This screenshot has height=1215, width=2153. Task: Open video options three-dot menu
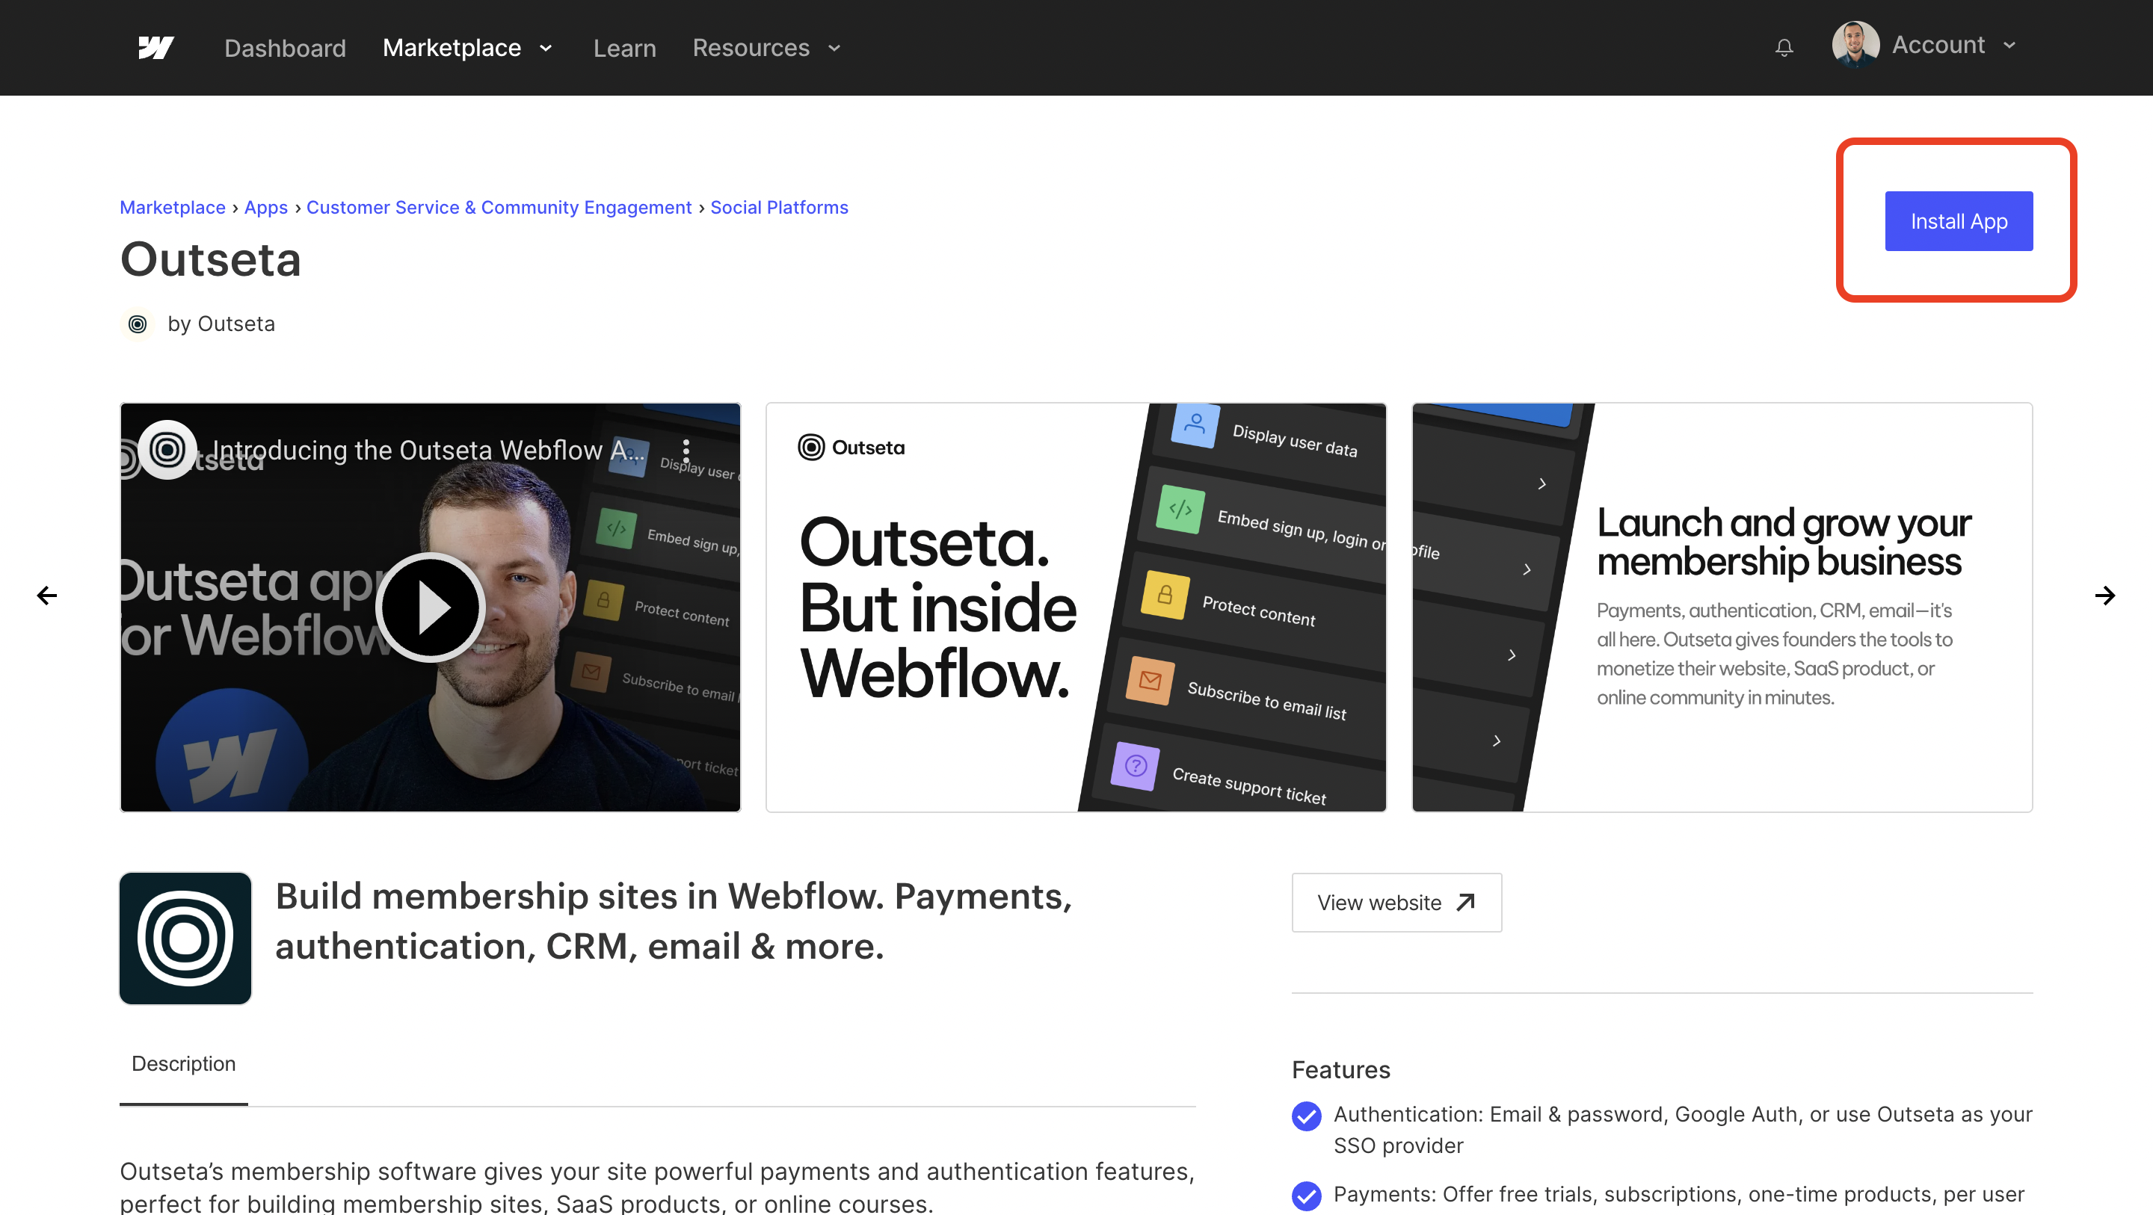coord(686,451)
